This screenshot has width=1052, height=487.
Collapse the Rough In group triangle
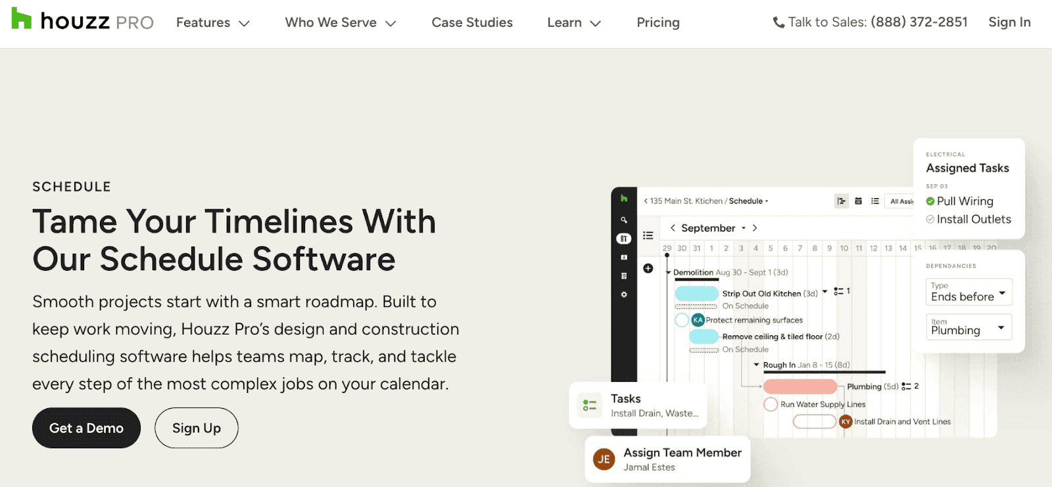[x=756, y=365]
